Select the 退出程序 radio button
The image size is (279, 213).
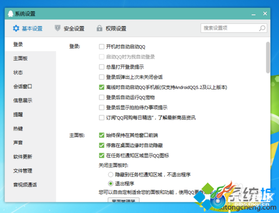coord(110,184)
